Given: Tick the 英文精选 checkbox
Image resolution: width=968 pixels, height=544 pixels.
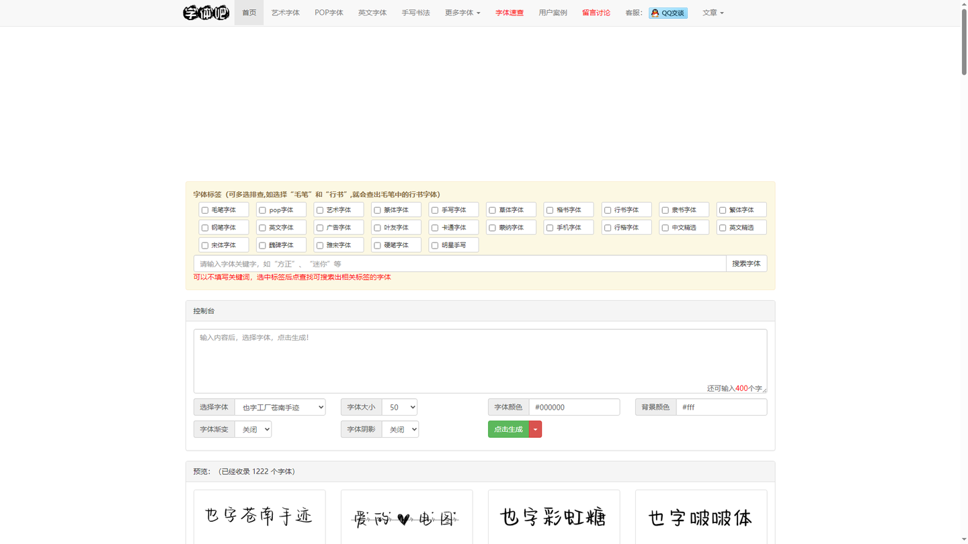Looking at the screenshot, I should [x=723, y=228].
